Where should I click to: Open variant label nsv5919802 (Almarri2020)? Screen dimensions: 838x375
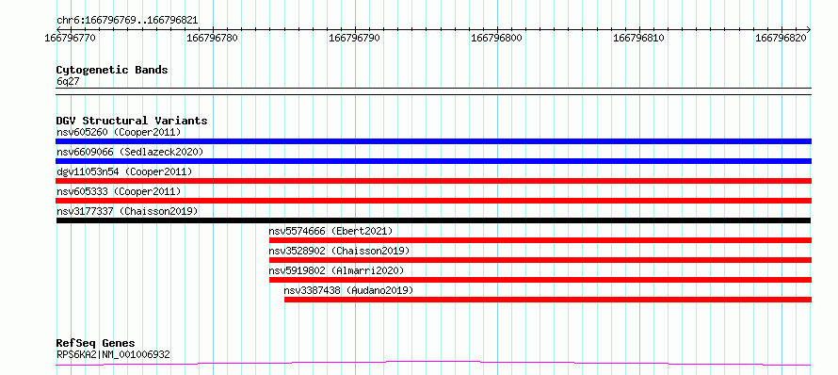[x=337, y=270]
